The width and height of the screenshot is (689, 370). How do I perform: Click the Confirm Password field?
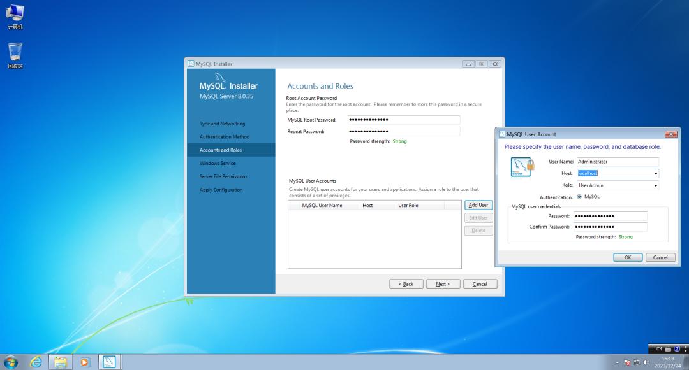611,227
